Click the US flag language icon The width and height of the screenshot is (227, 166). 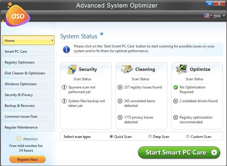pos(207,16)
